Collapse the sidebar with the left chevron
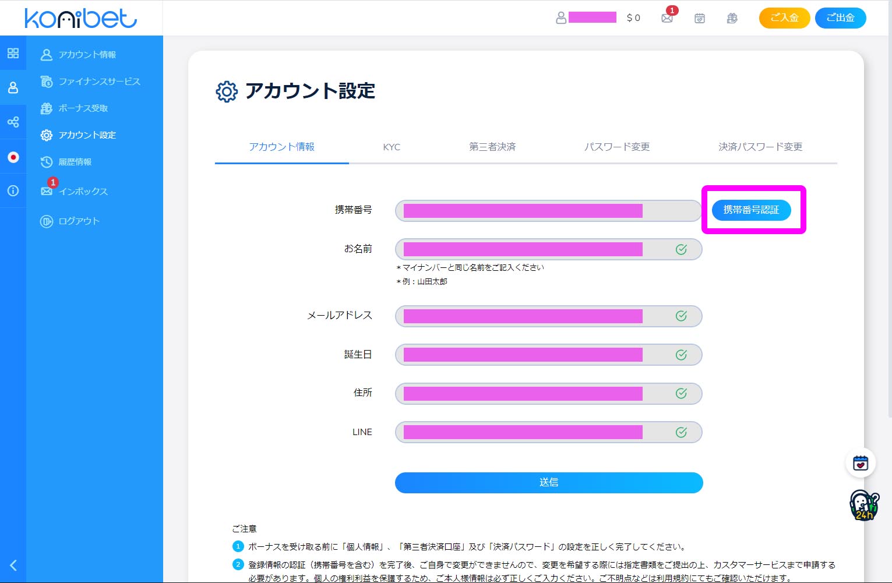892x583 pixels. [13, 565]
